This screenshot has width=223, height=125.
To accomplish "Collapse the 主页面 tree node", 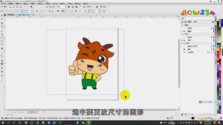I will [182, 43].
